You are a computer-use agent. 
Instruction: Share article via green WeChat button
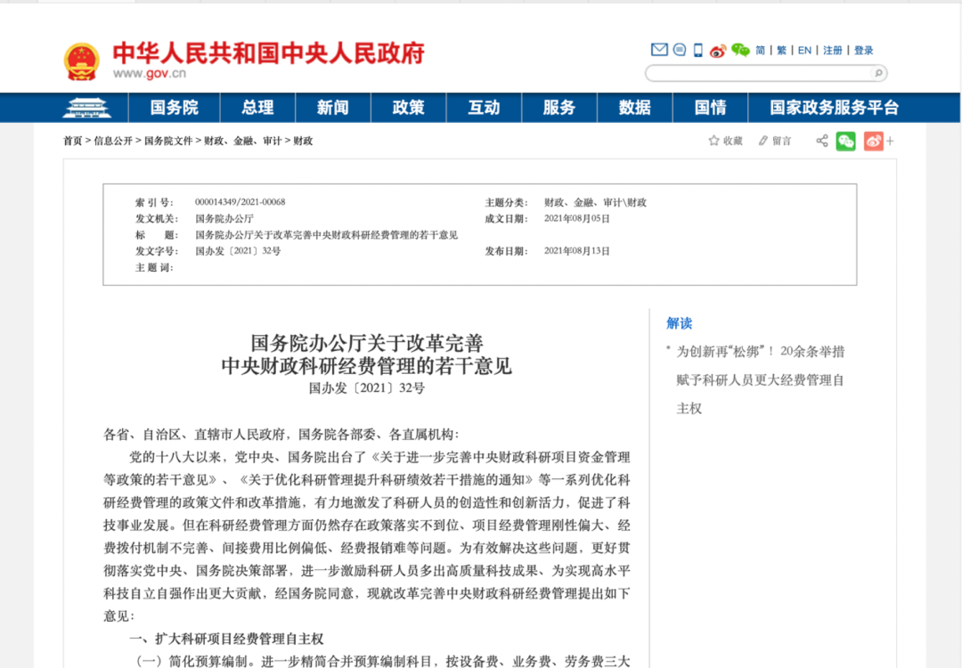845,141
